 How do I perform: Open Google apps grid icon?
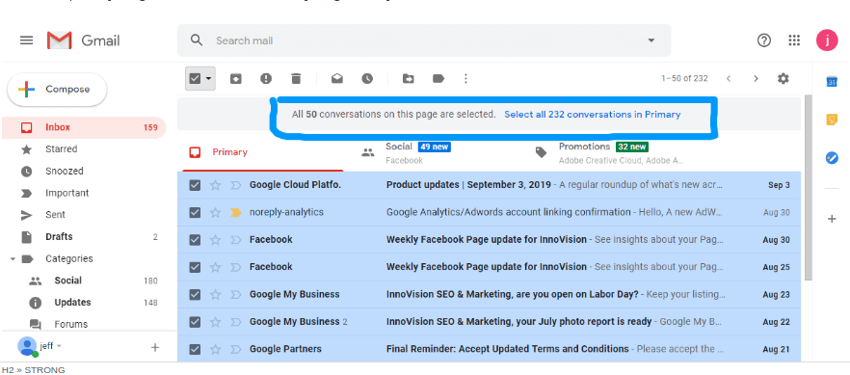pyautogui.click(x=794, y=40)
